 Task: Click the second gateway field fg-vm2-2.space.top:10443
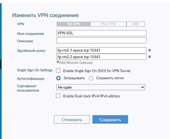[101, 57]
